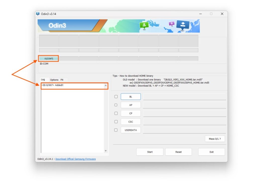257x181 pixels.
Task: Click the USERDATA file path field
Action: [184, 130]
